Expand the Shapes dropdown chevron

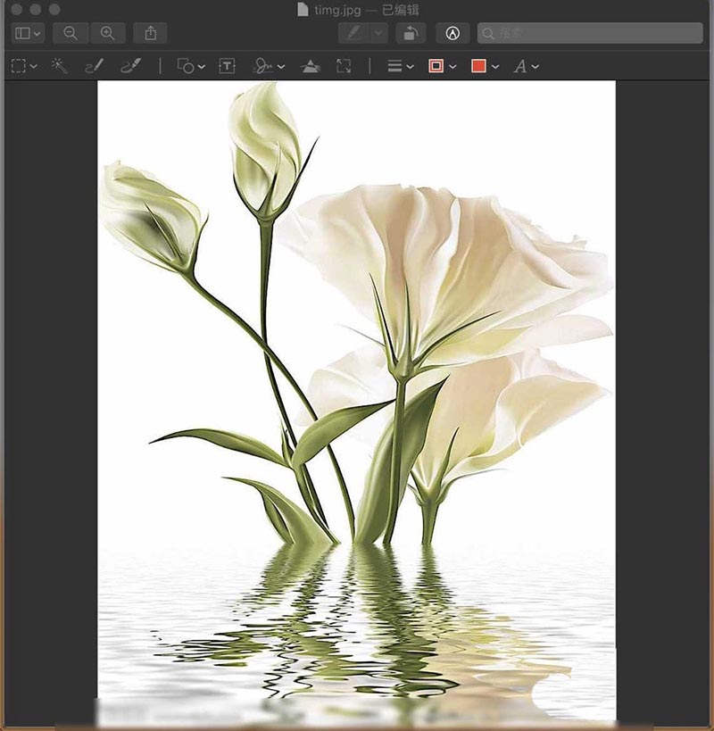pyautogui.click(x=202, y=67)
